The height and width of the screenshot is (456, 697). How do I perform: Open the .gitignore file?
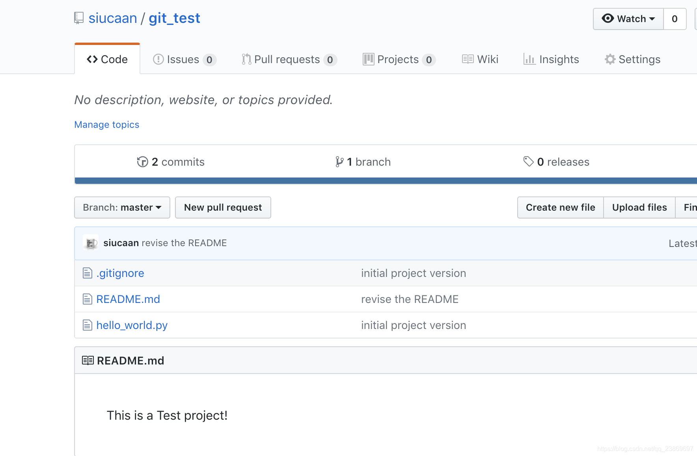click(x=120, y=273)
